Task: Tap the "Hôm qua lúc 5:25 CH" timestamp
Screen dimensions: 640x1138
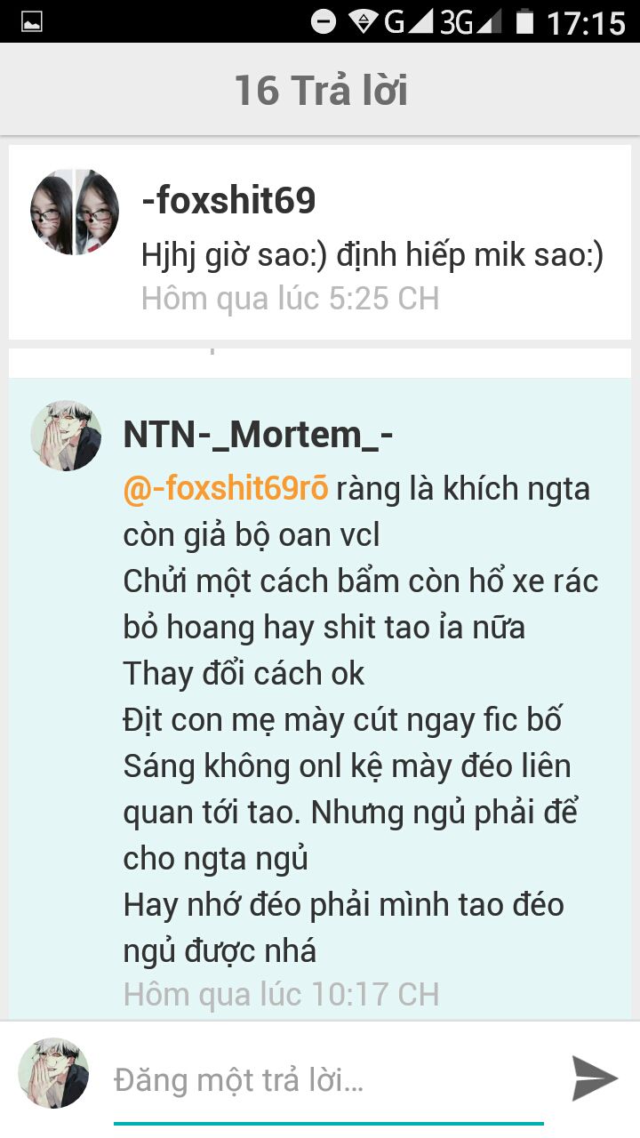Action: (x=290, y=299)
